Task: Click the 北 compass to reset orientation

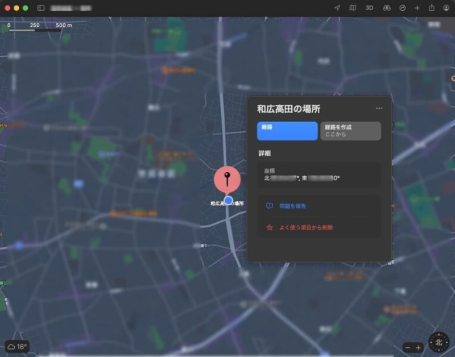Action: pos(439,342)
